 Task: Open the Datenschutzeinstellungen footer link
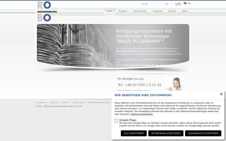coord(99,103)
